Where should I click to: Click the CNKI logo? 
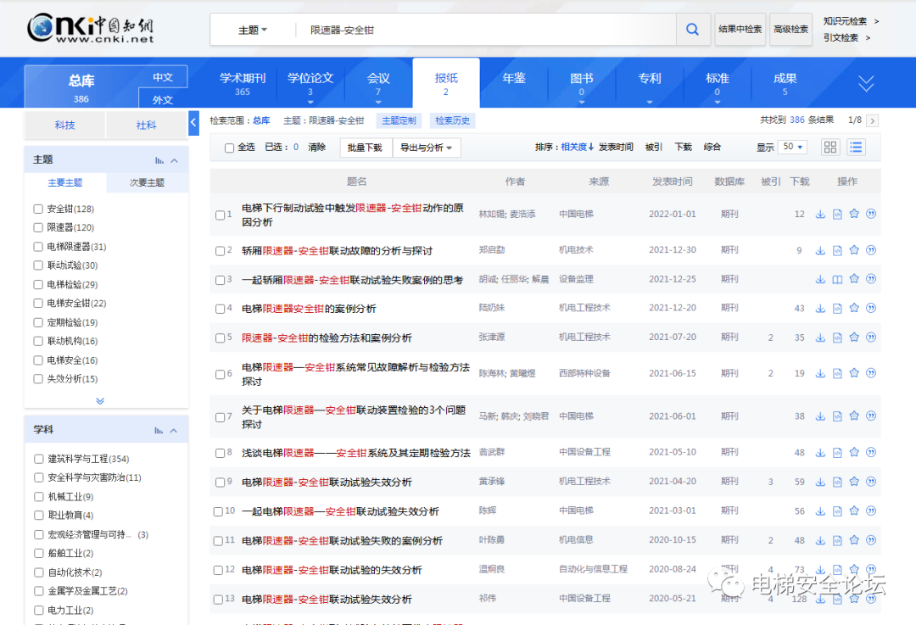click(x=91, y=28)
